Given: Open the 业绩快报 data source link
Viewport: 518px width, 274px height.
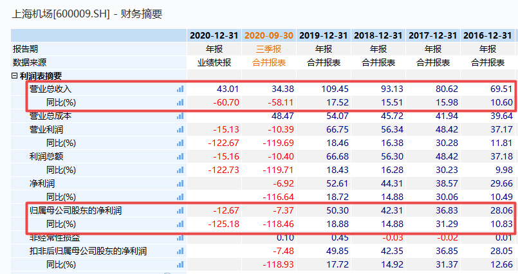Looking at the screenshot, I should 214,62.
